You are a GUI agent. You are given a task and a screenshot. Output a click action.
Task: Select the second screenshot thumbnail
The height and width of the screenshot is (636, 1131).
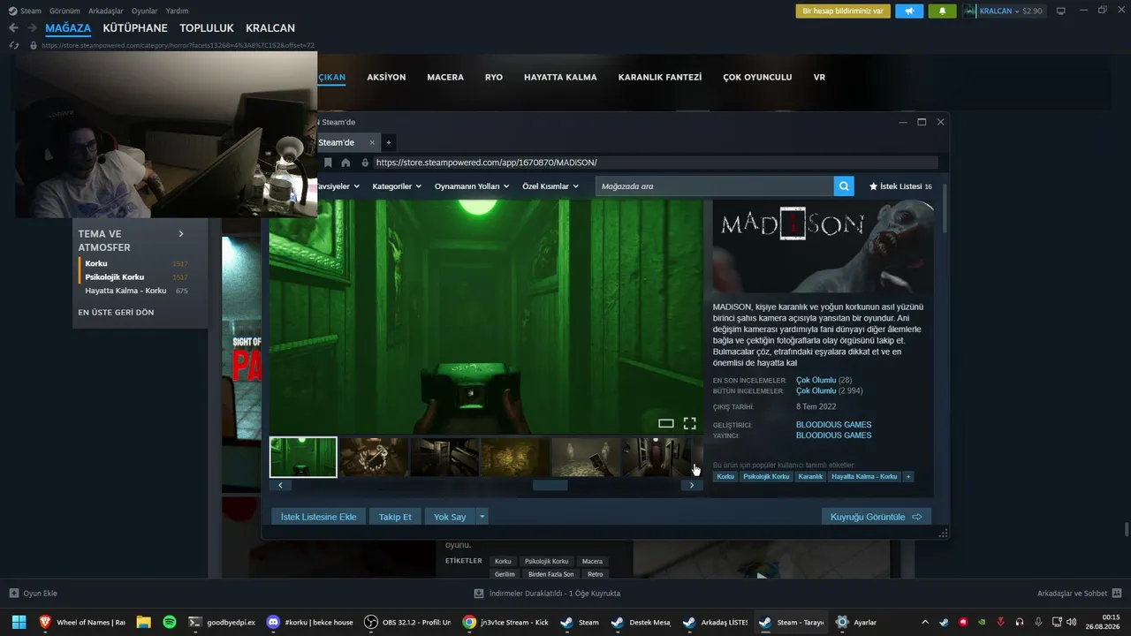[374, 457]
